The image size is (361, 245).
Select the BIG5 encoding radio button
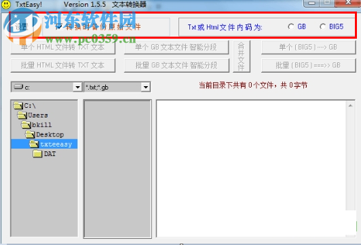point(322,26)
